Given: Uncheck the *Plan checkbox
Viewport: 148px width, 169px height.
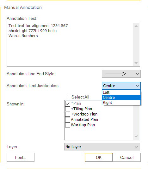Looking at the screenshot, I should point(68,104).
